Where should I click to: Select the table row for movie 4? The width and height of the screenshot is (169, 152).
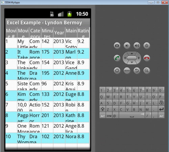(x=47, y=75)
